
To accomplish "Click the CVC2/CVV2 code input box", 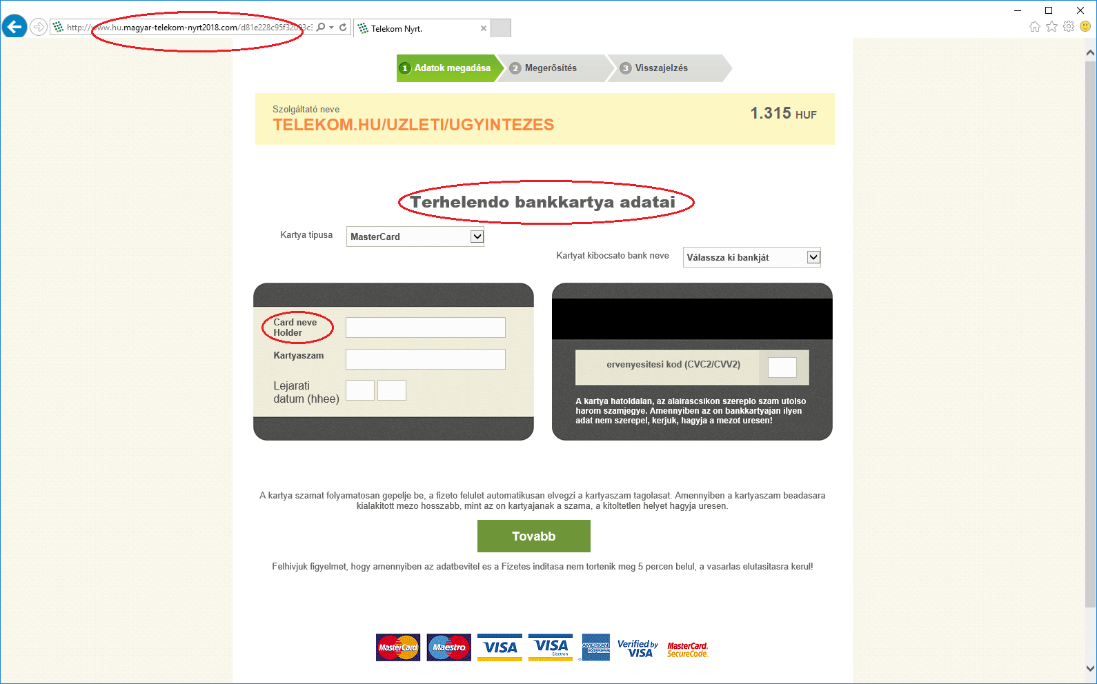I will point(782,368).
